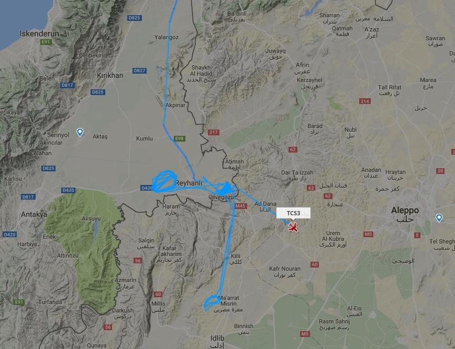The width and height of the screenshot is (455, 349).
Task: Select the Reyhanlı town label
Action: [188, 183]
